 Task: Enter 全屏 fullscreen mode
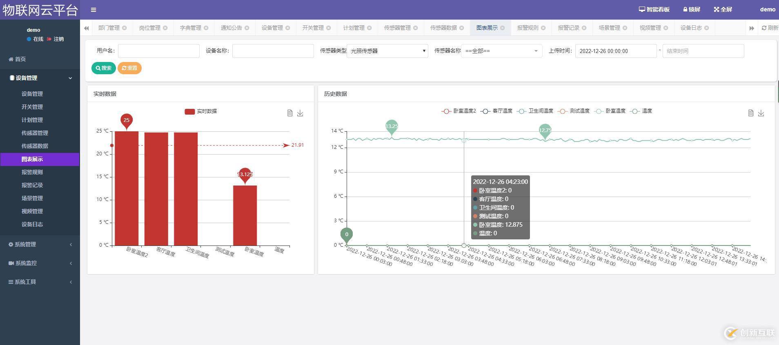point(723,9)
